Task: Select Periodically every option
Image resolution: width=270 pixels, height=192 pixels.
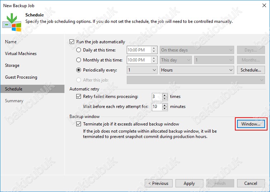Action: 78,70
